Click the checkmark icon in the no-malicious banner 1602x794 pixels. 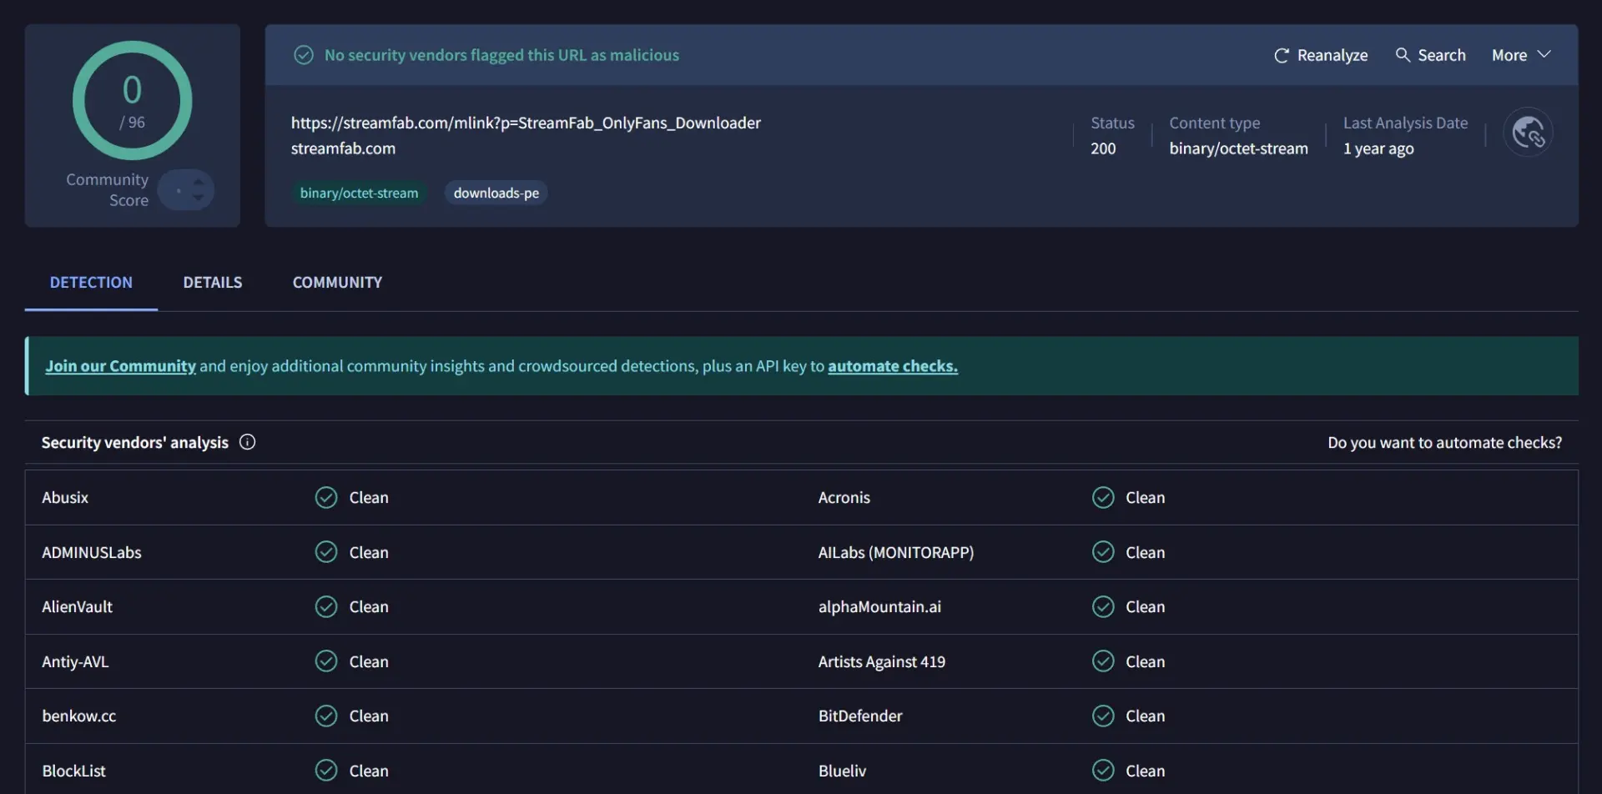[304, 55]
